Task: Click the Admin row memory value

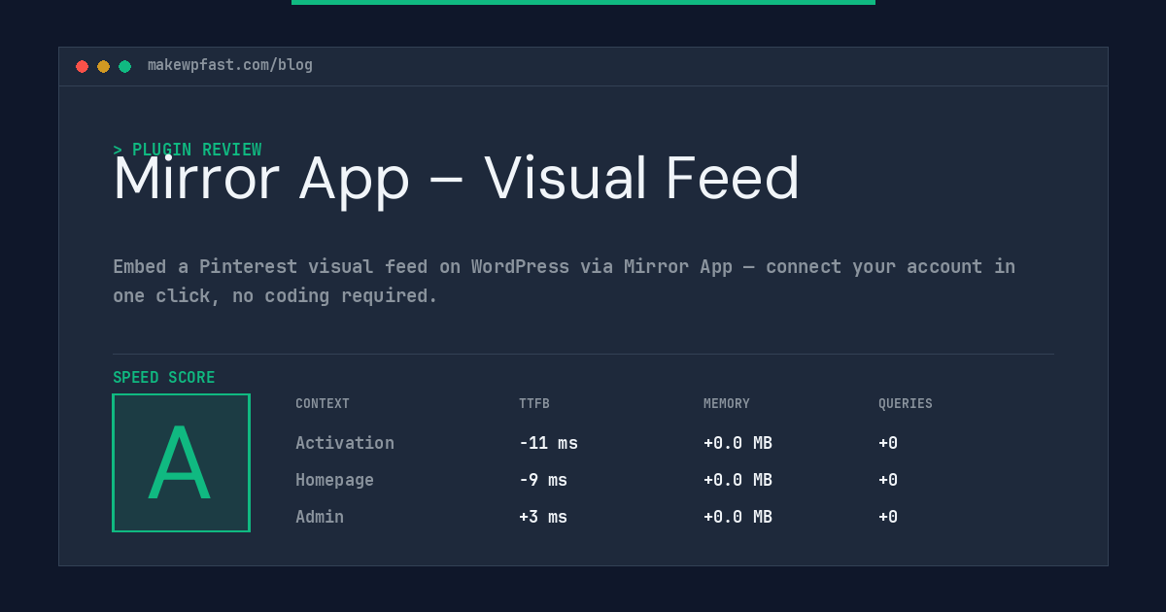Action: point(737,517)
